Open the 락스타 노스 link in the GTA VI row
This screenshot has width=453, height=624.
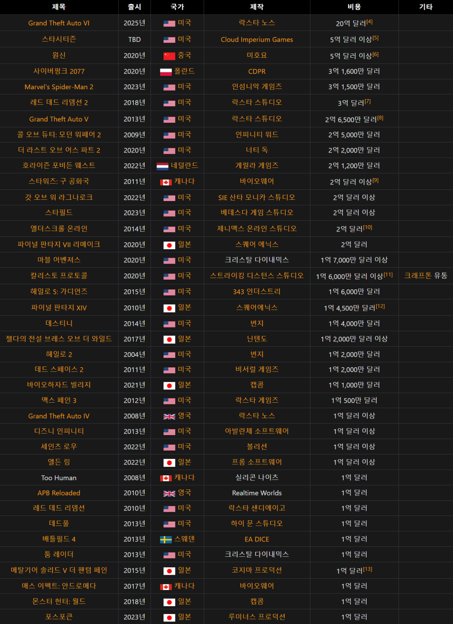pyautogui.click(x=257, y=23)
